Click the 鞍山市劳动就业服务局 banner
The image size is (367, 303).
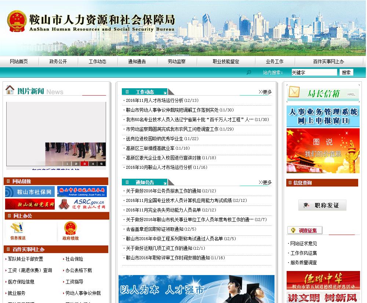click(82, 192)
